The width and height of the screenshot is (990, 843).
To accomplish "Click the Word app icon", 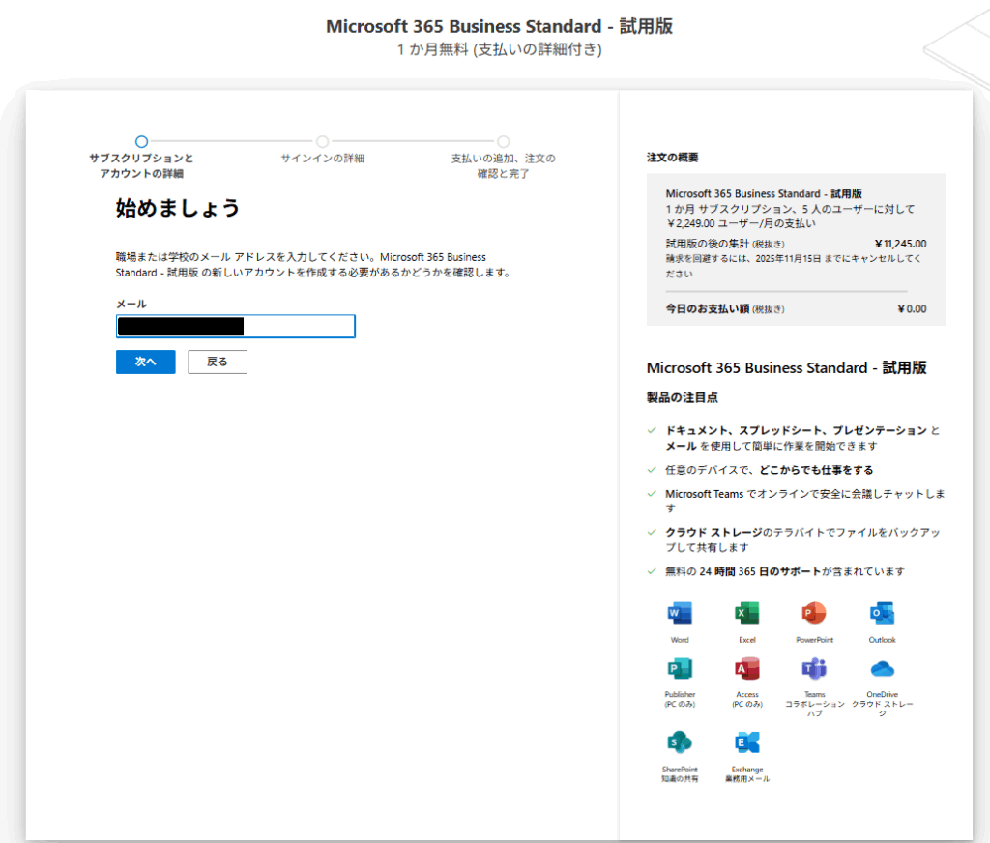I will pyautogui.click(x=680, y=614).
